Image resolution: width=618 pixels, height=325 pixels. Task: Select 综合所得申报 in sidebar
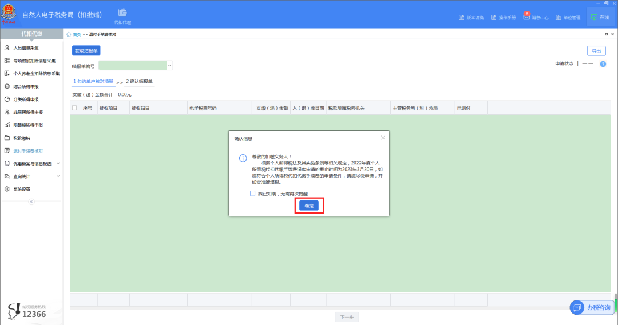pos(26,86)
